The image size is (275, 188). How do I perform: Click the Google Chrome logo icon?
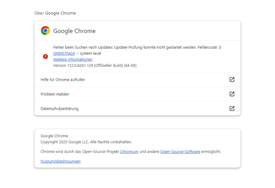tap(45, 31)
